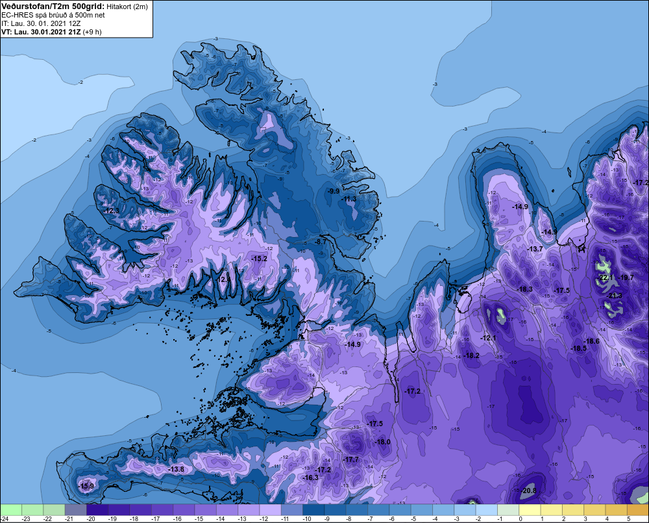Click the -20.8 temperature value on the map
The height and width of the screenshot is (523, 649).
pos(528,491)
